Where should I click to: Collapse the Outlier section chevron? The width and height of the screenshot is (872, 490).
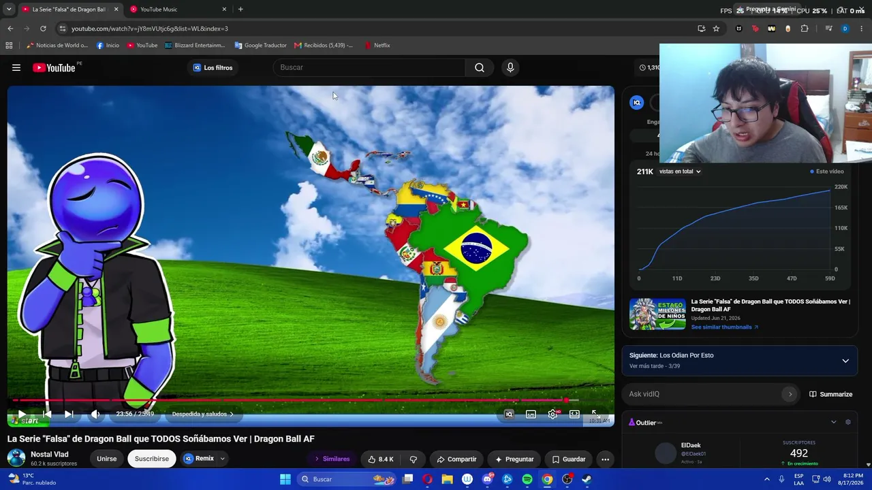[x=833, y=422]
